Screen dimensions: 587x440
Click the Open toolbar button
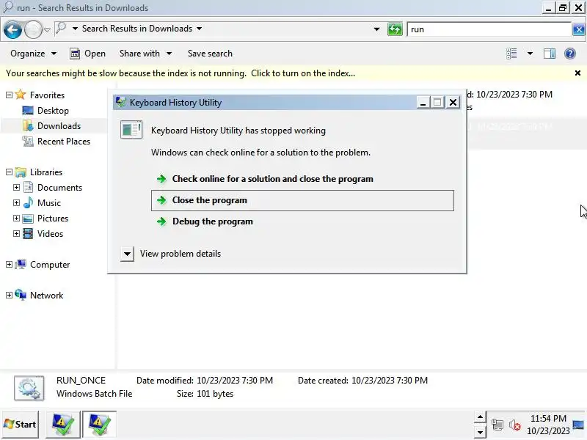[87, 54]
